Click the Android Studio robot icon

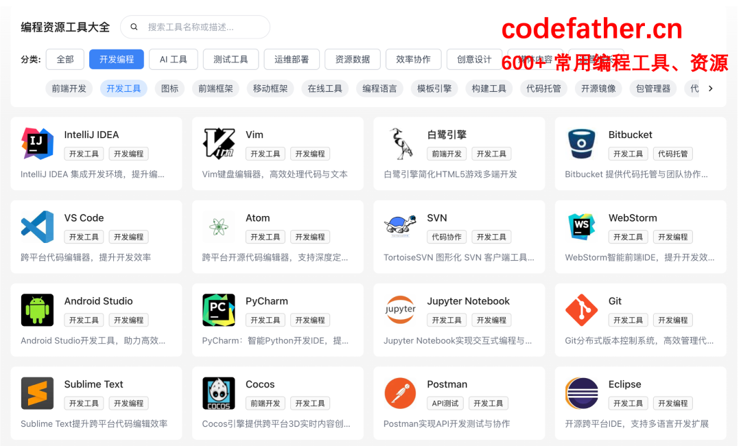tap(37, 310)
